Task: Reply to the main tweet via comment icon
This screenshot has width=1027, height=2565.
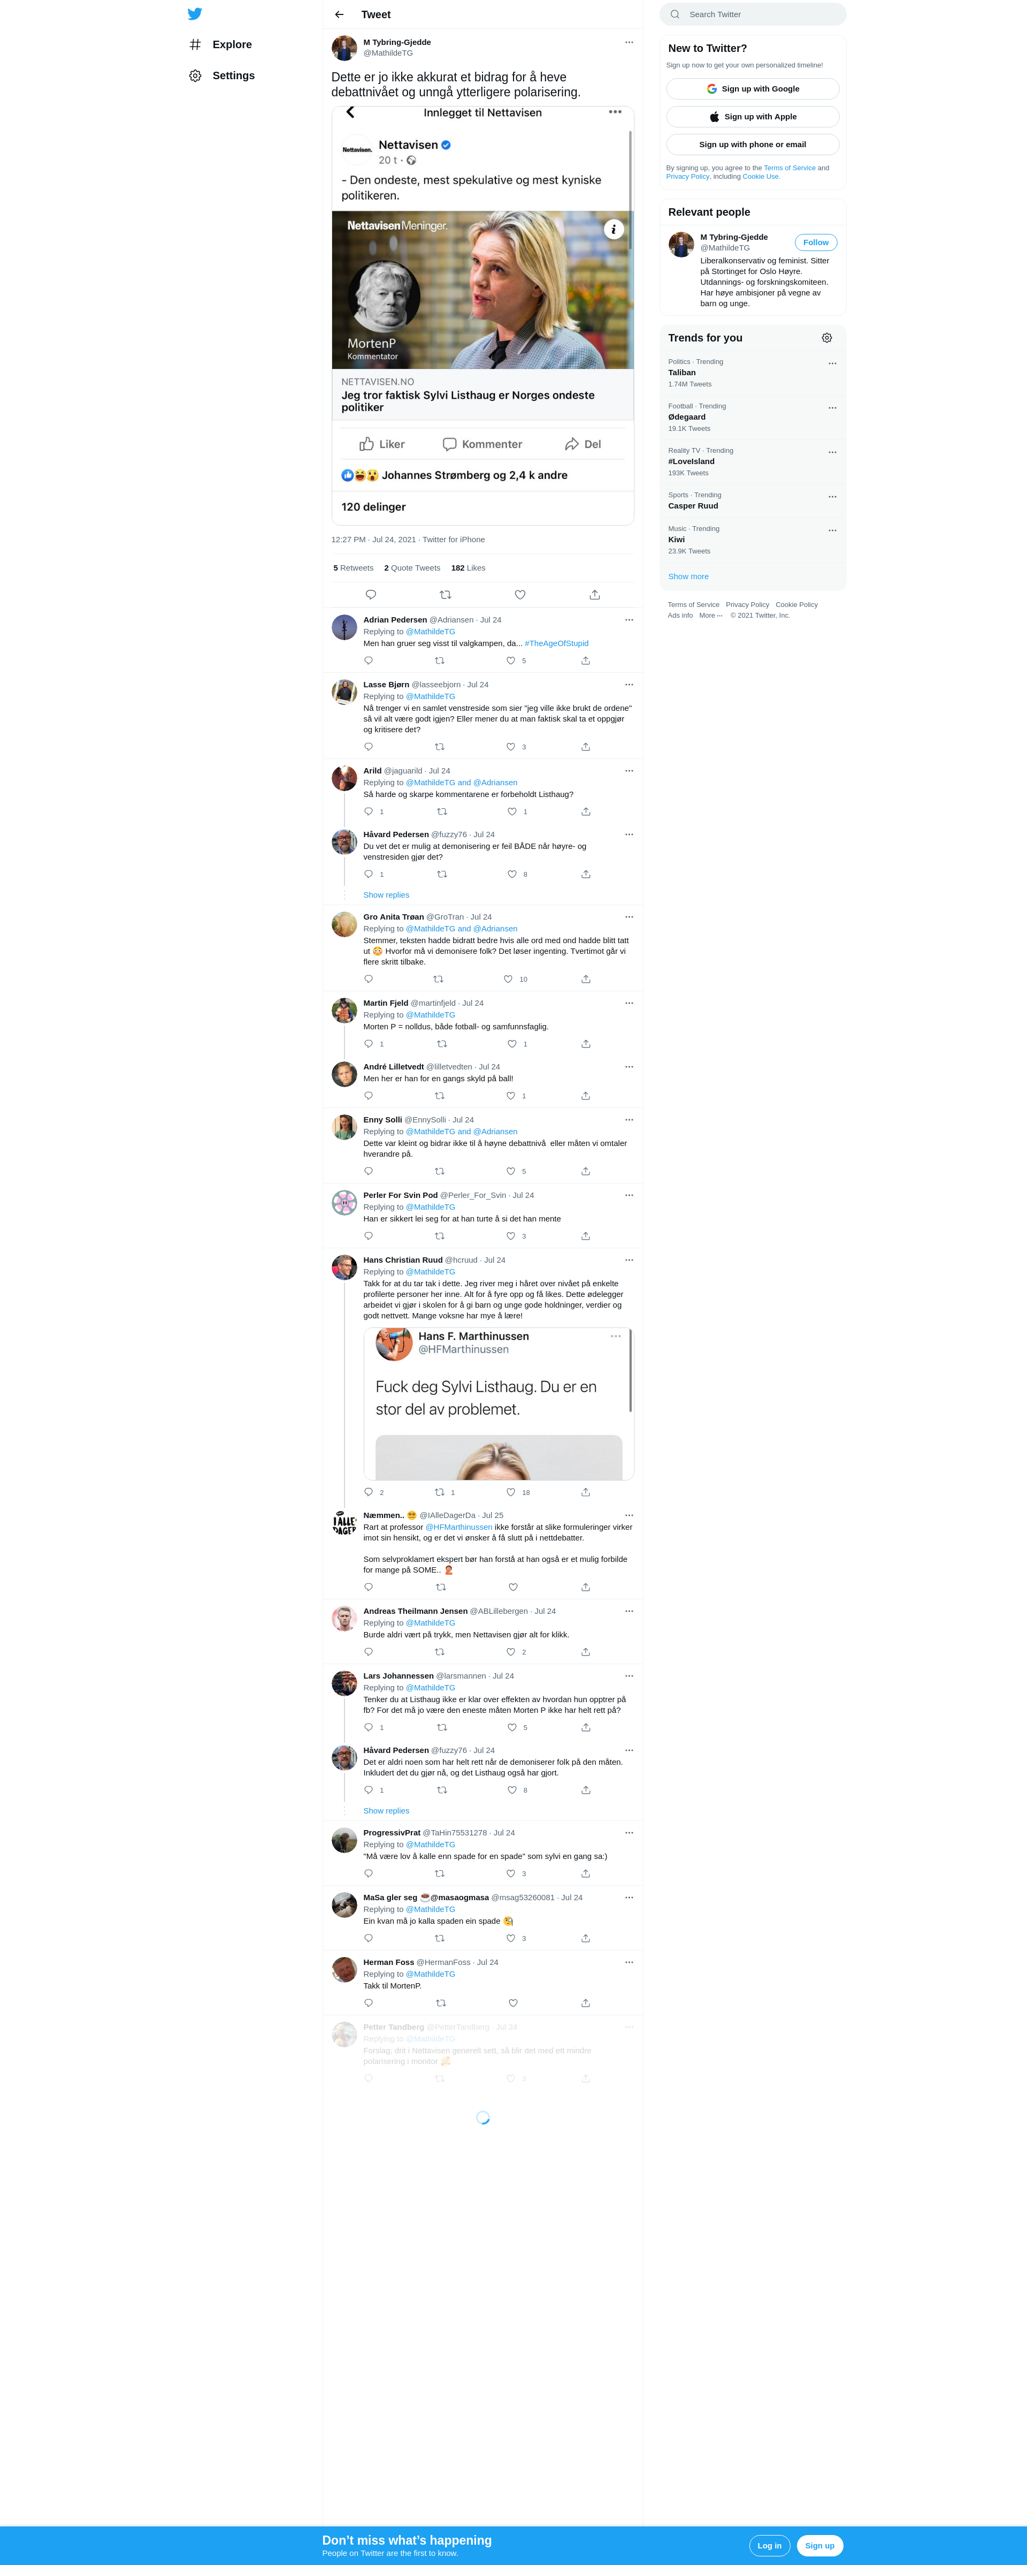Action: (x=370, y=595)
